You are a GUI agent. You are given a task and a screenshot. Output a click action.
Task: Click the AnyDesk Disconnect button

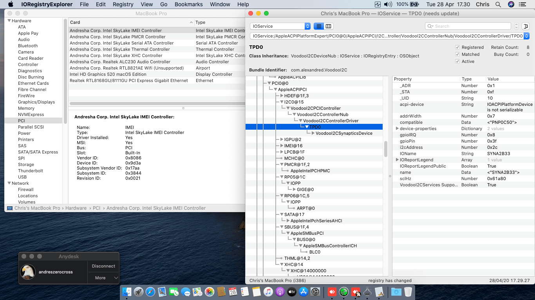(x=103, y=266)
